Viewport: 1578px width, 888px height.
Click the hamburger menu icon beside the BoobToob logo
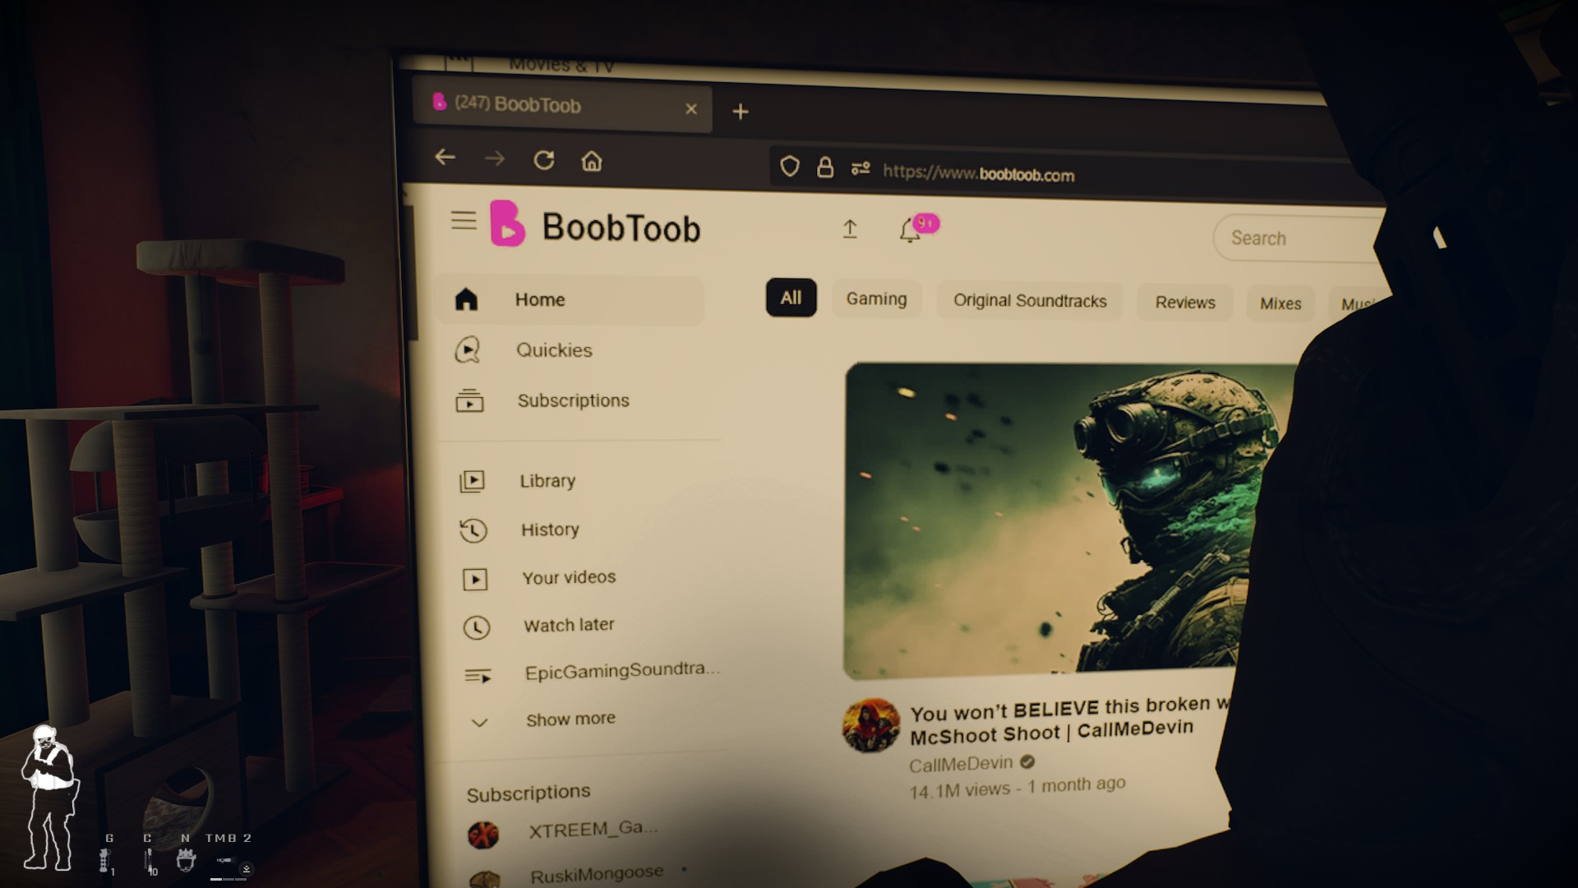464,220
